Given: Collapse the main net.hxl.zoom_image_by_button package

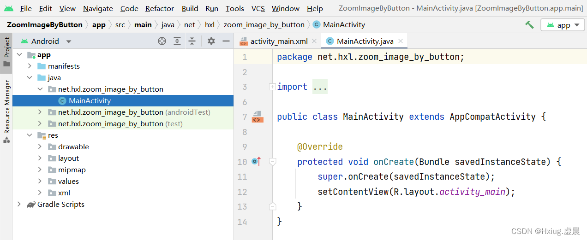Looking at the screenshot, I should (x=40, y=89).
